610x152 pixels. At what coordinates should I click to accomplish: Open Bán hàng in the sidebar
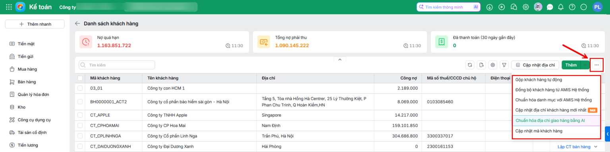26,82
